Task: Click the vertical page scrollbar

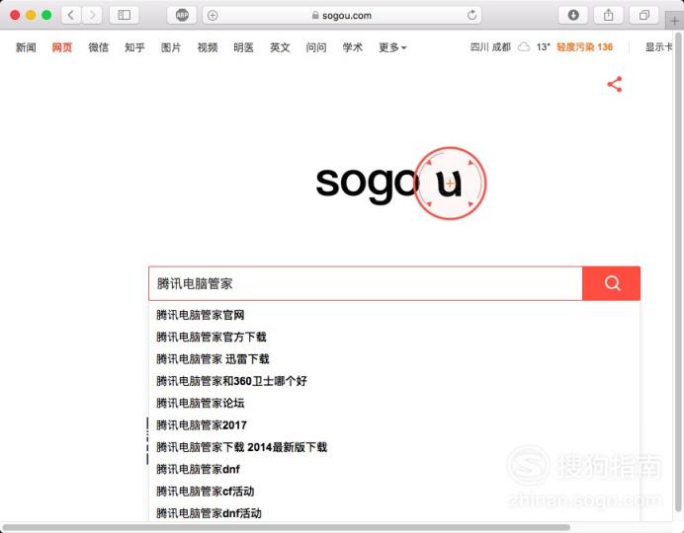Action: [x=678, y=270]
